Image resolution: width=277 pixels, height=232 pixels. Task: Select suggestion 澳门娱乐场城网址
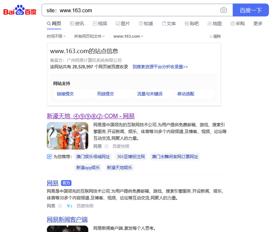coord(93,157)
